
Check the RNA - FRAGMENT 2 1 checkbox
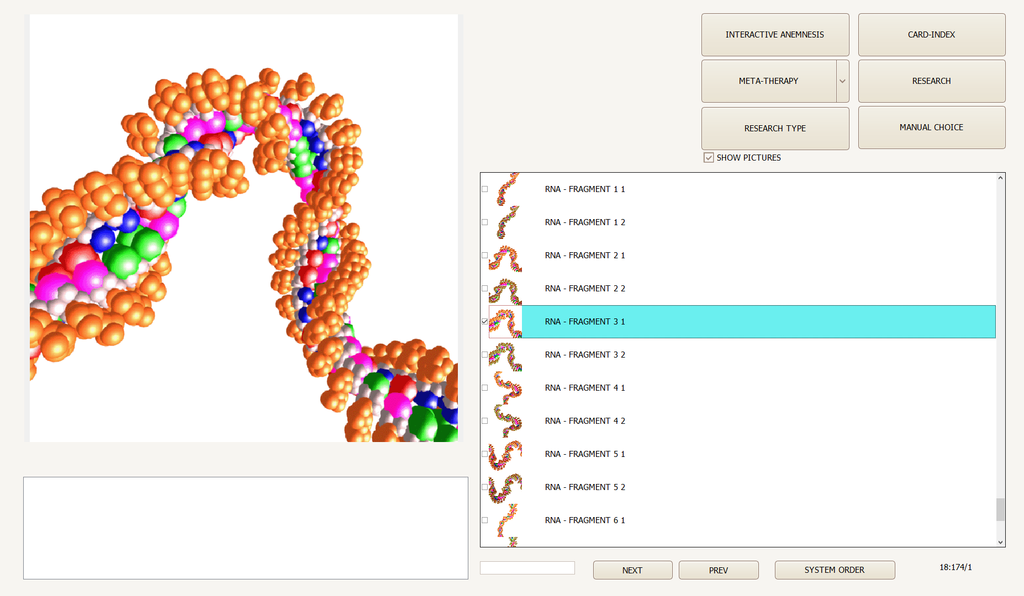point(485,256)
